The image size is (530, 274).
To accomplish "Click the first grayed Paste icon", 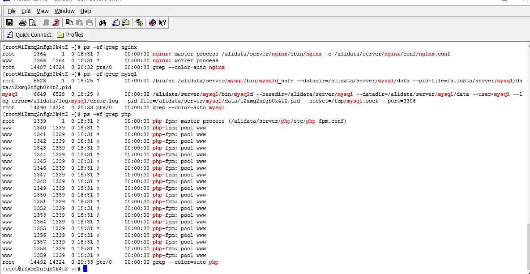I will click(x=79, y=23).
